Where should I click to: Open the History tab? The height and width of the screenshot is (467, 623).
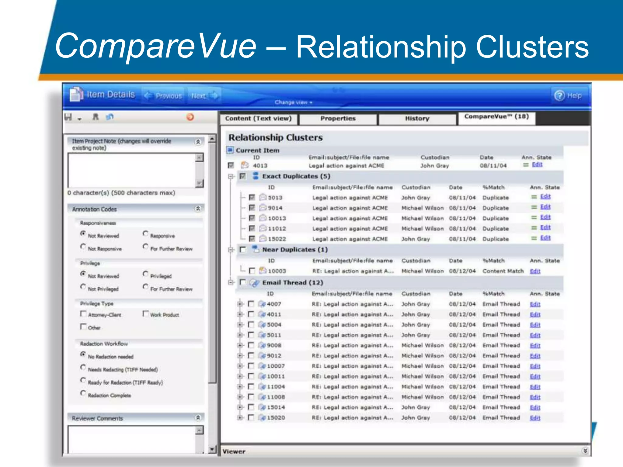point(417,119)
